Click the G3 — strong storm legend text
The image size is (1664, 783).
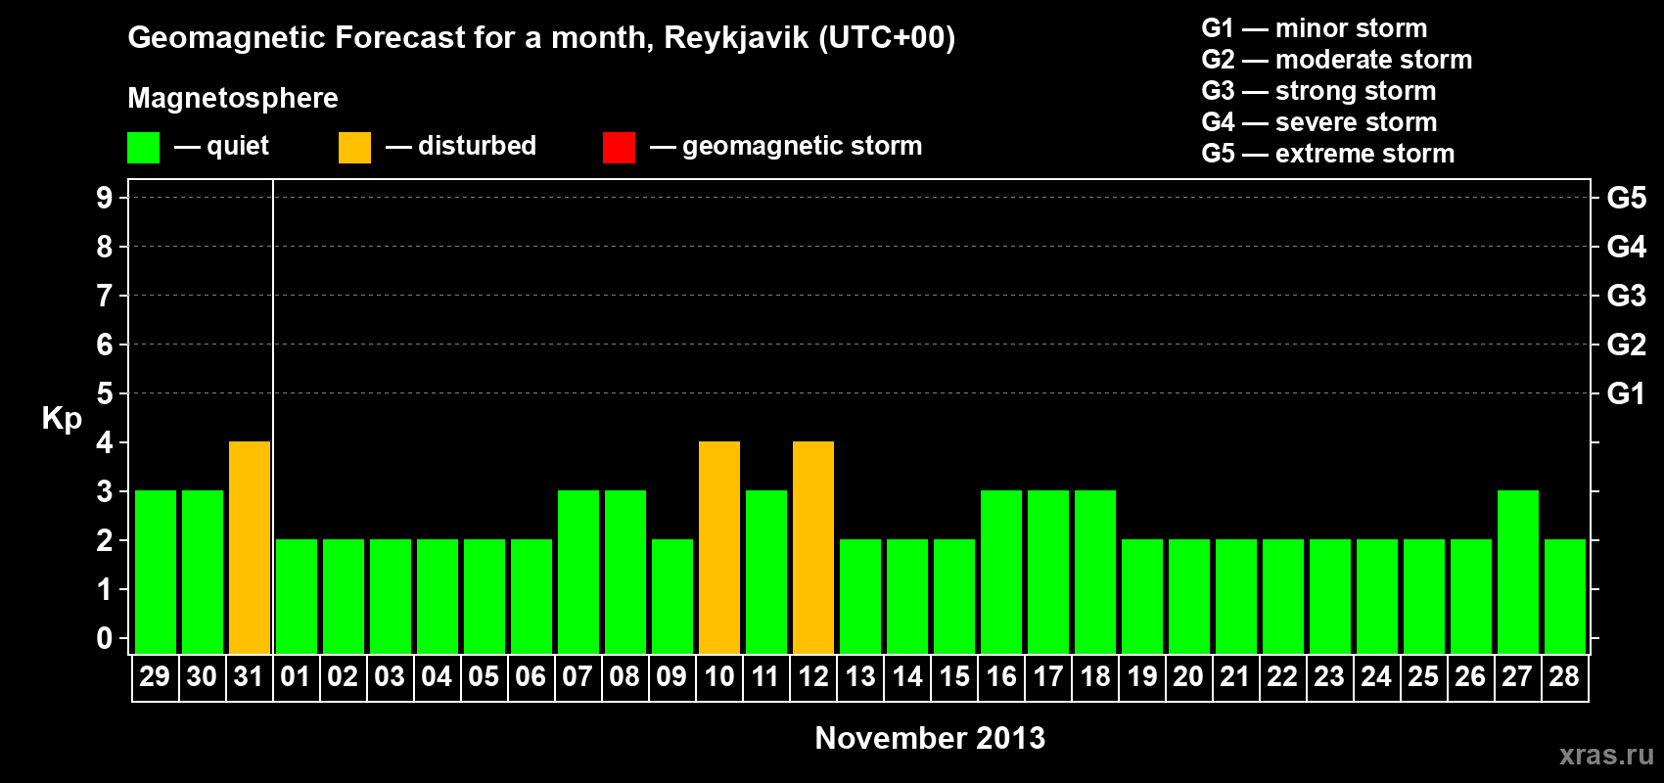(1318, 91)
